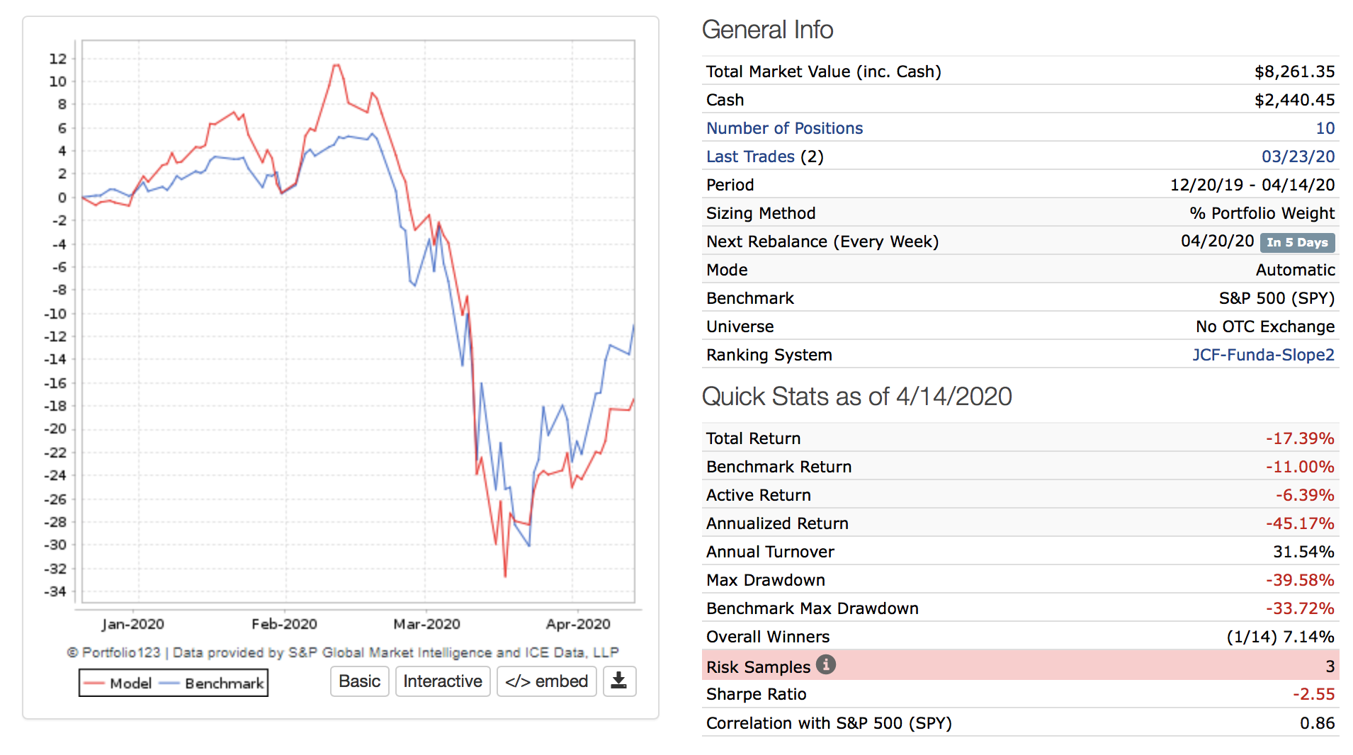The height and width of the screenshot is (755, 1353).
Task: Click the Portfolio123 copyright text
Action: [343, 652]
